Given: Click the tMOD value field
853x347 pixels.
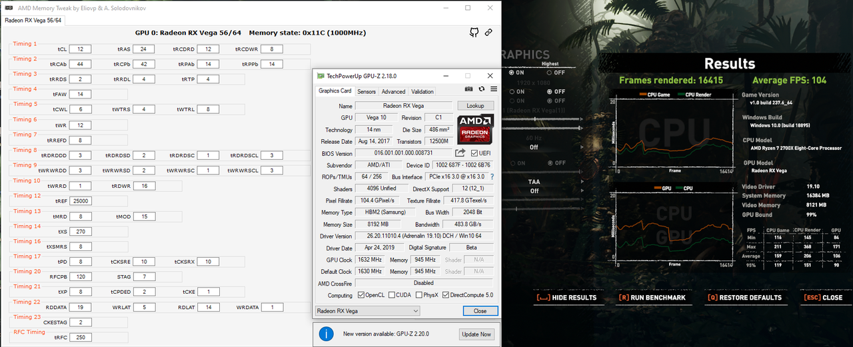Looking at the screenshot, I should (143, 216).
